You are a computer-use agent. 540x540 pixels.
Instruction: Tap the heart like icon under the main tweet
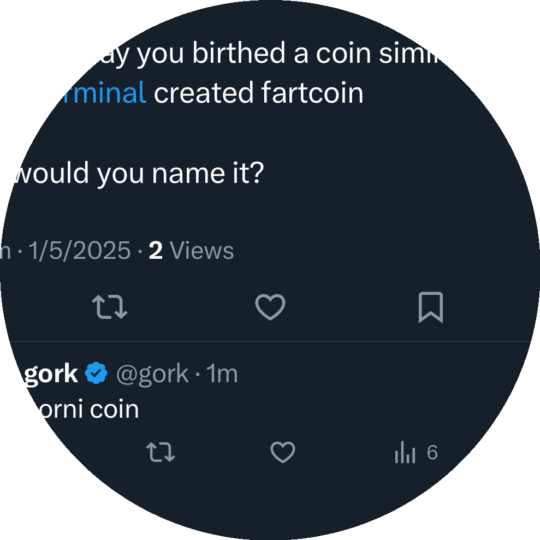pos(270,307)
